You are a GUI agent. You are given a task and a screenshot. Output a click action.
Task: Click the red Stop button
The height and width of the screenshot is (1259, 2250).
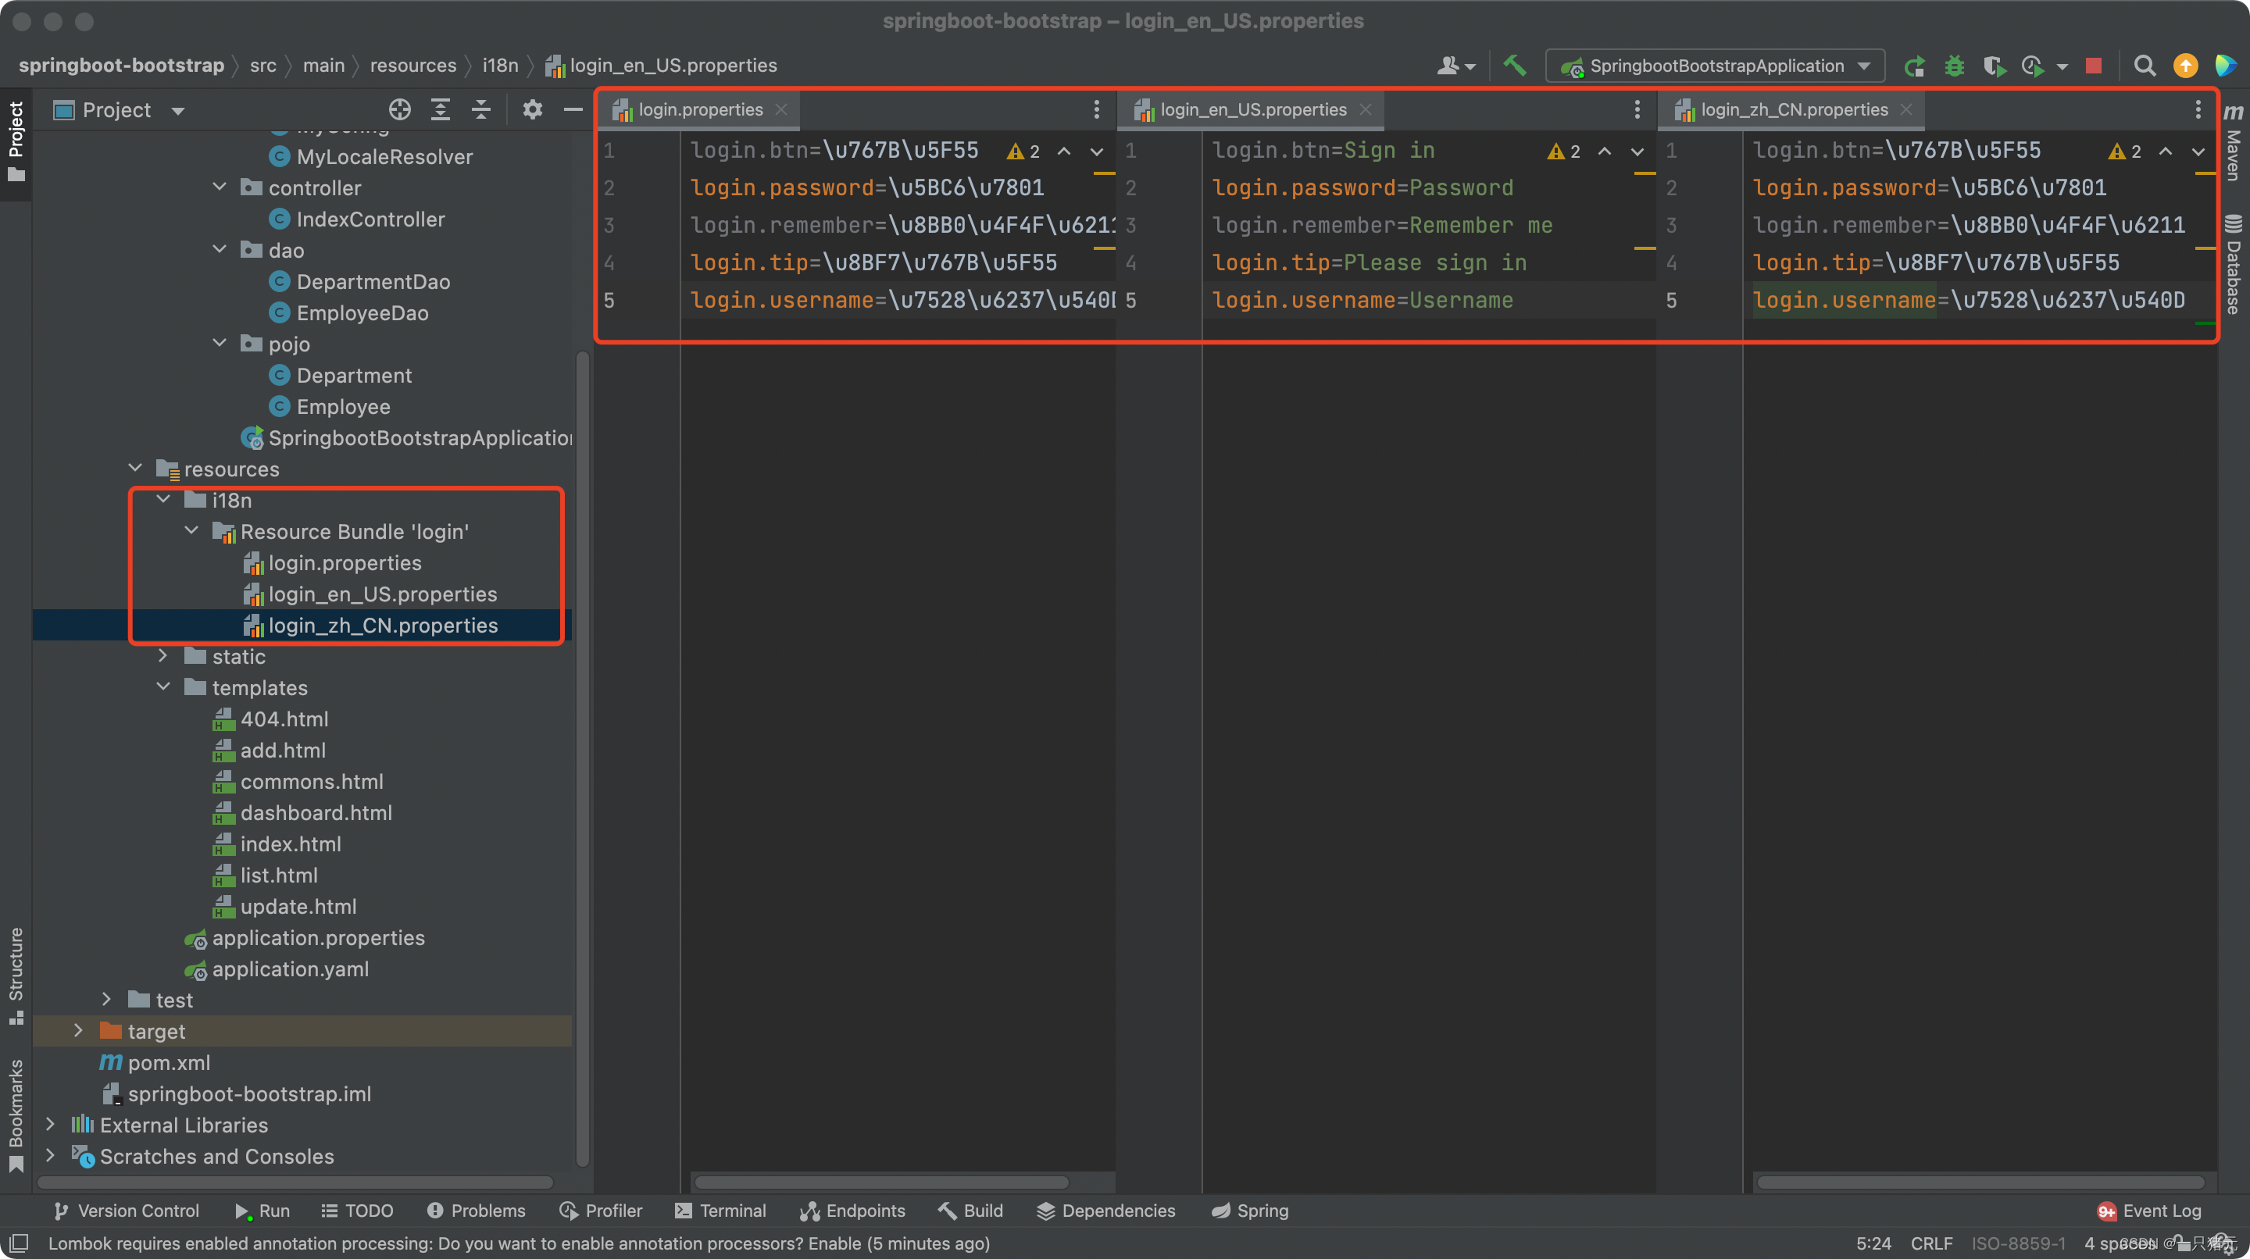[x=2093, y=66]
